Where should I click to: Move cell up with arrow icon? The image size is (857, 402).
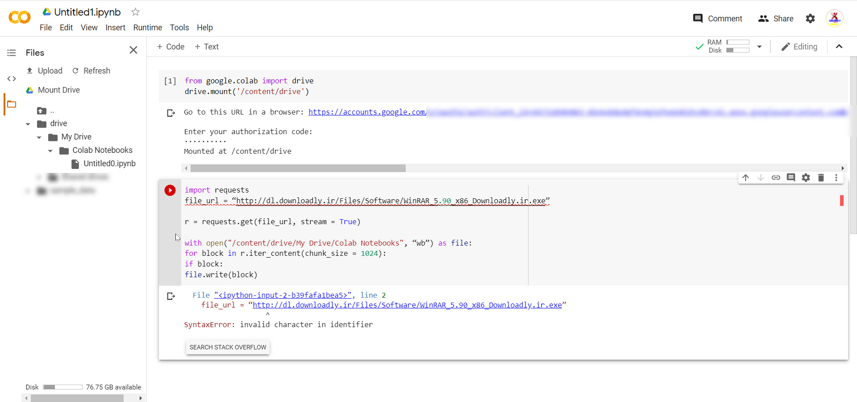tap(745, 178)
